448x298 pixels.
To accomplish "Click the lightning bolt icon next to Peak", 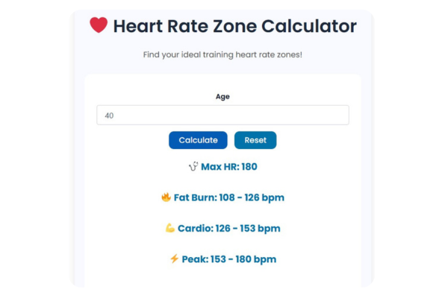I will (x=174, y=259).
